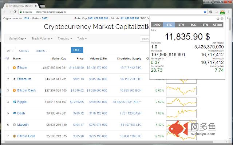The height and width of the screenshot is (145, 233).
Task: Select the Cryptocurrency Market browser tab
Action: point(20,6)
